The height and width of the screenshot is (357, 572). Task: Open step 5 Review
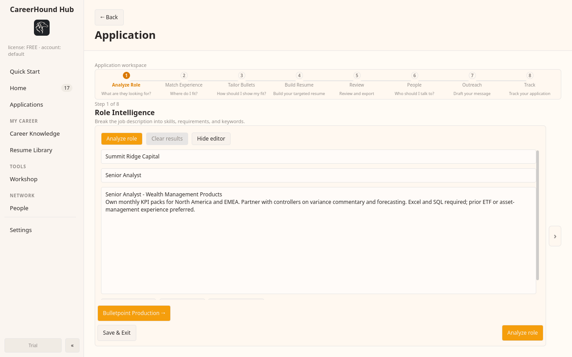(357, 84)
